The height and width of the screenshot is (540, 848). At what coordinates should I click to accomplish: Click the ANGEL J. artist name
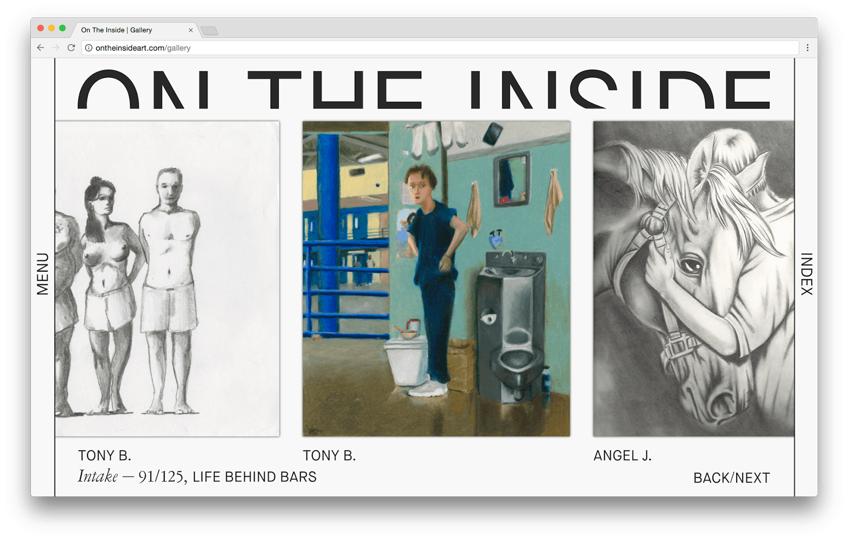622,456
